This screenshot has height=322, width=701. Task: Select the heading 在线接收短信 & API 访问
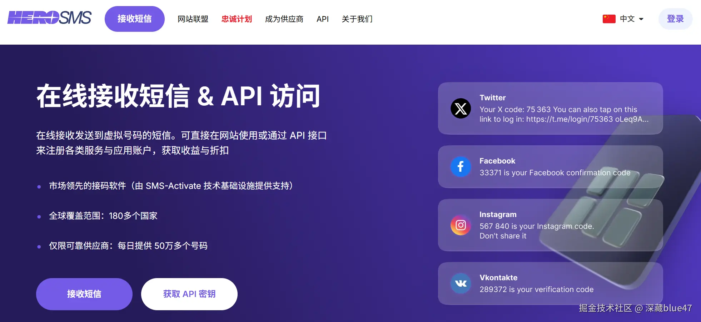[x=178, y=96]
